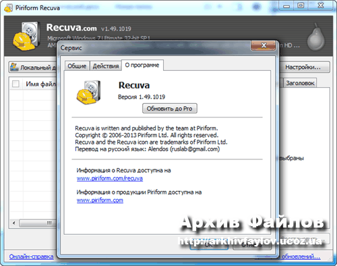Select the Заголовок tab in main window
The width and height of the screenshot is (337, 266).
point(300,83)
